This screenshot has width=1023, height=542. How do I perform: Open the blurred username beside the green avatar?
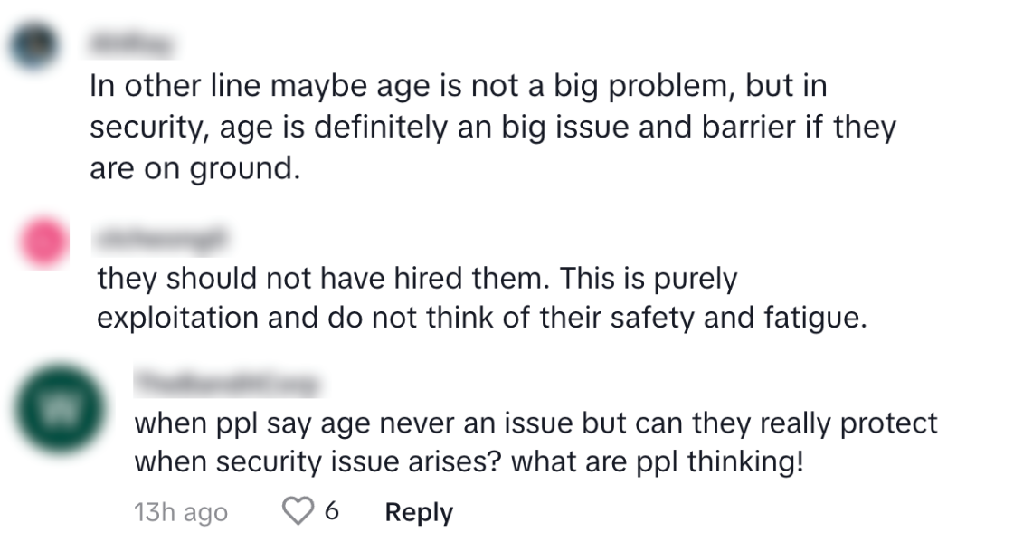[x=226, y=384]
